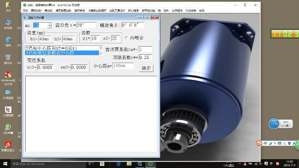Launch Edge browser from the taskbar
Image resolution: width=299 pixels, height=168 pixels.
119,164
